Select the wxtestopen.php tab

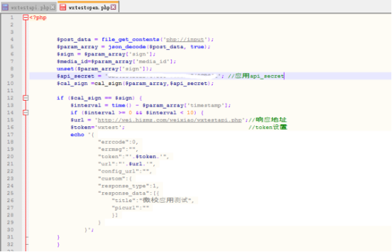88,7
